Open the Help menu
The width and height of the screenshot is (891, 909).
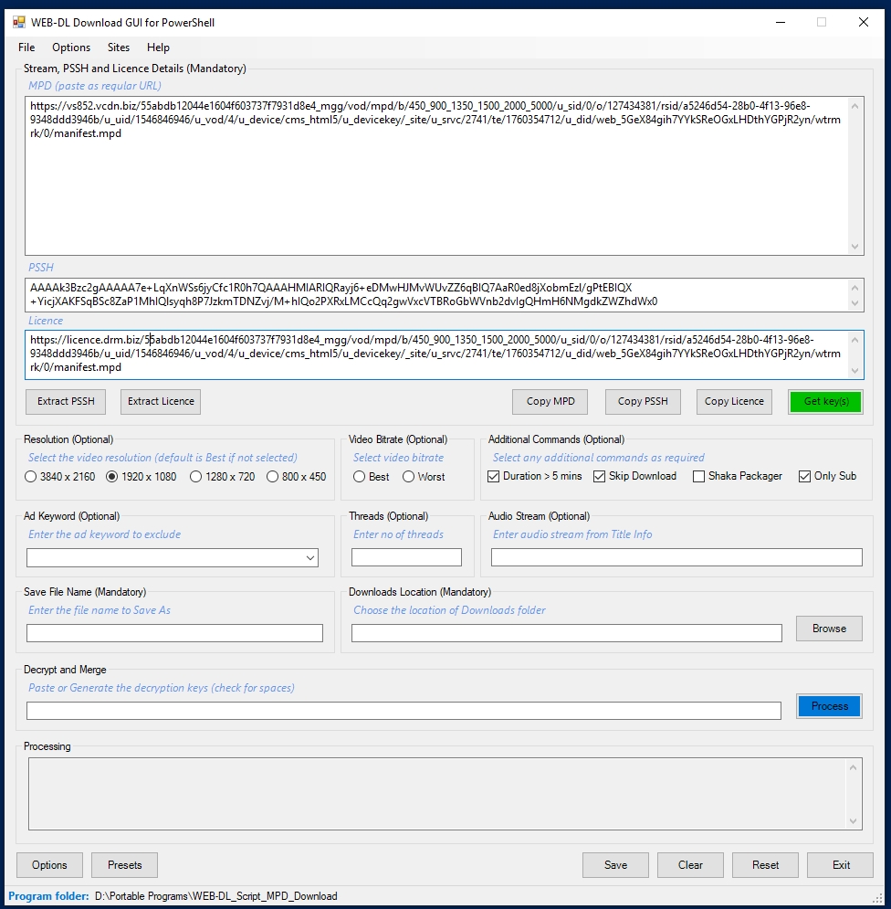tap(158, 48)
